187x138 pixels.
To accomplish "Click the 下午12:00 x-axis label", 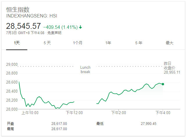I will point(74,113).
